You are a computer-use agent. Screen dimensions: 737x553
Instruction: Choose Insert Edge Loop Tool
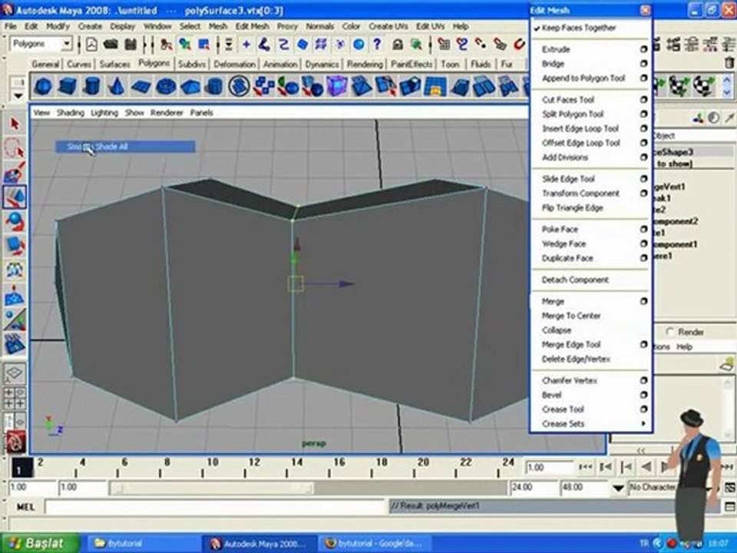click(x=580, y=128)
